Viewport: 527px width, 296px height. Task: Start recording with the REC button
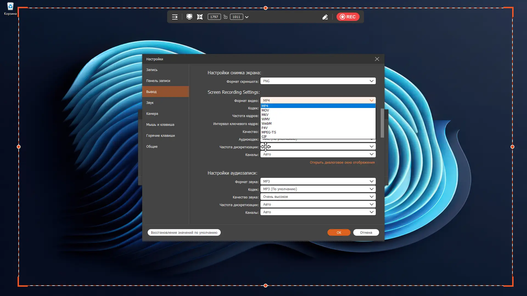click(348, 17)
